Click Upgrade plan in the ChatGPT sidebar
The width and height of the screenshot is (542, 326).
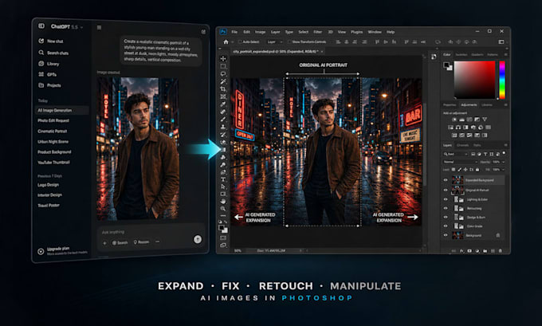point(58,249)
